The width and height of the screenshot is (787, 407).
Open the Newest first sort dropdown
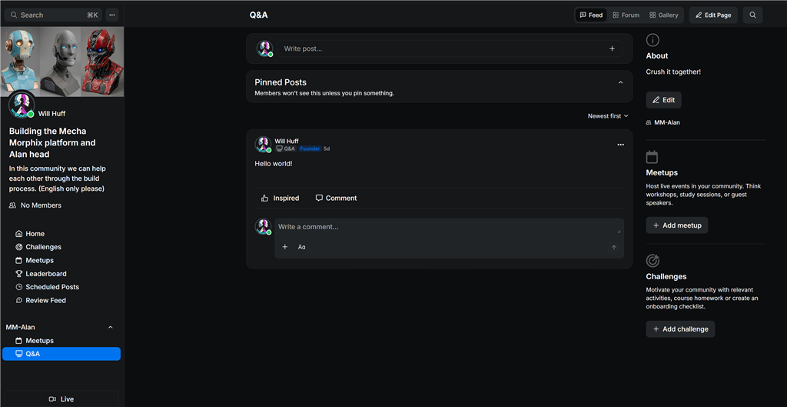coord(608,116)
